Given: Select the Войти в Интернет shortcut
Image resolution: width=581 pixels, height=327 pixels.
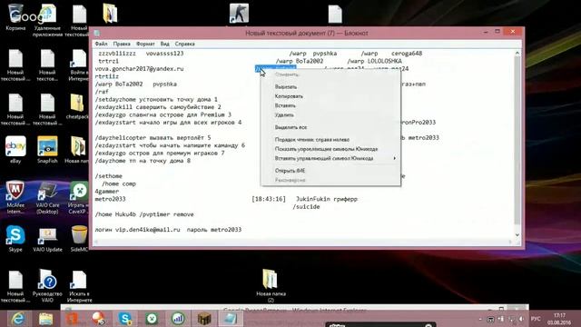Looking at the screenshot, I should click(x=79, y=64).
